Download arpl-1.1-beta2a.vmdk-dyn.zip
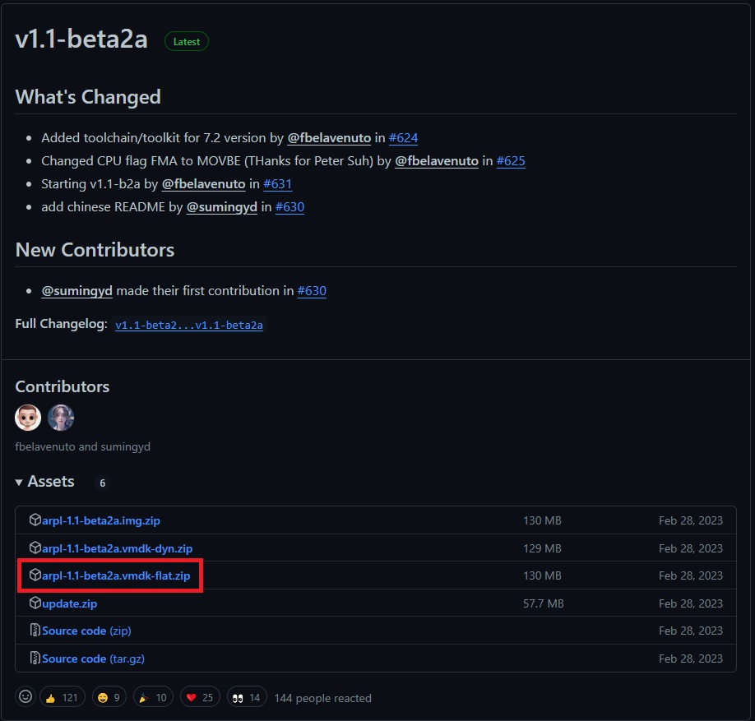The width and height of the screenshot is (755, 721). (x=117, y=548)
